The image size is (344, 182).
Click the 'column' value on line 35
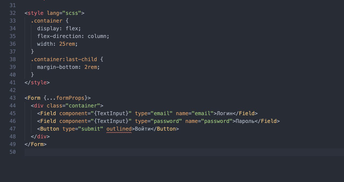pyautogui.click(x=97, y=36)
